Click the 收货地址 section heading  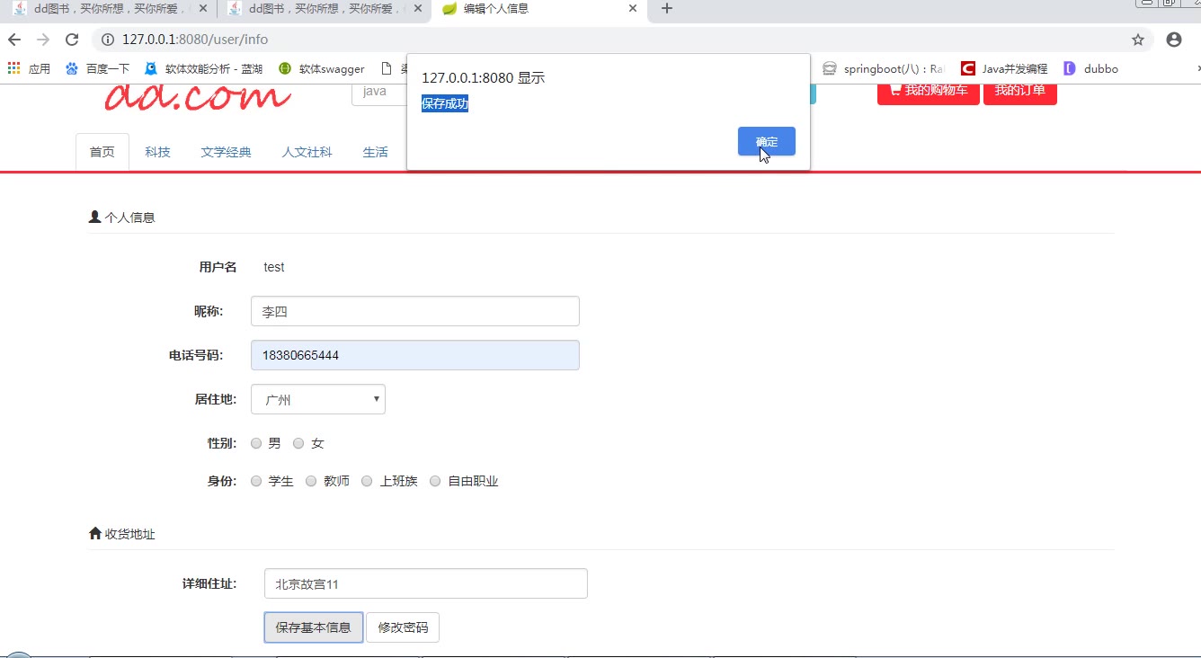coord(122,534)
